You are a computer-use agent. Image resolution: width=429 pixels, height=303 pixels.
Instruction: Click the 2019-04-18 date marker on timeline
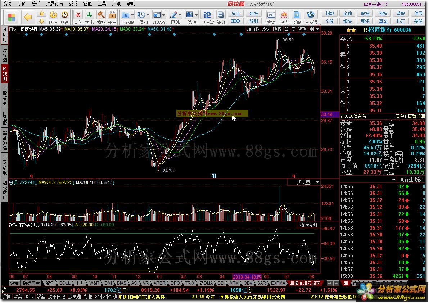click(247, 277)
